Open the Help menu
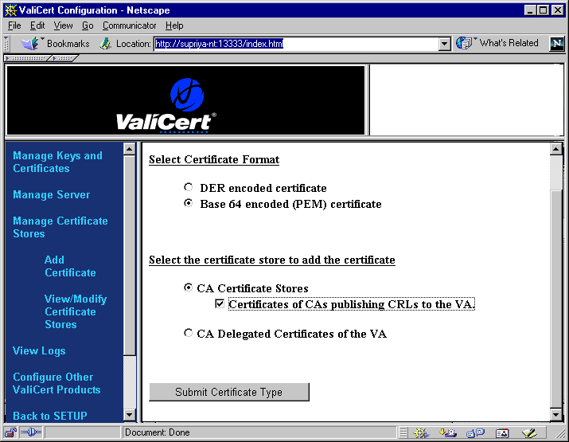This screenshot has width=569, height=442. [174, 25]
